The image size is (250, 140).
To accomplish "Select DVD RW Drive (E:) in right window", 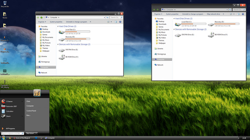I will (x=184, y=35).
